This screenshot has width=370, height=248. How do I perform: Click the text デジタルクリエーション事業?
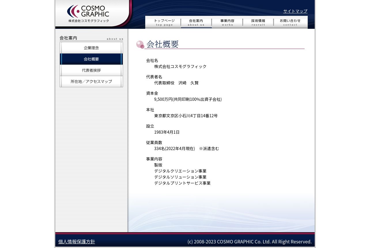tap(180, 171)
